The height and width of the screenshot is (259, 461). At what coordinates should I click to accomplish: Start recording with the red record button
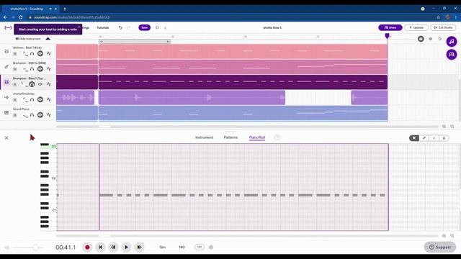coord(87,247)
